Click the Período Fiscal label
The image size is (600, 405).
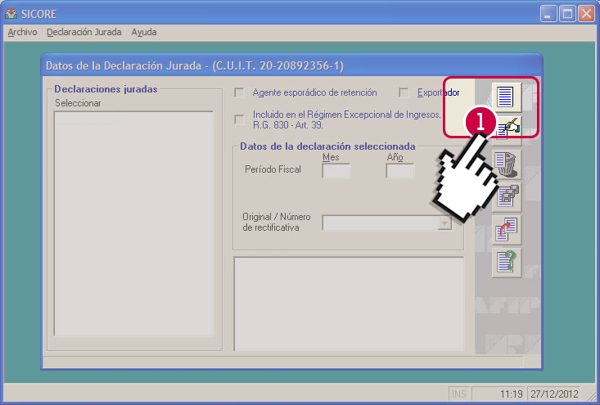273,169
